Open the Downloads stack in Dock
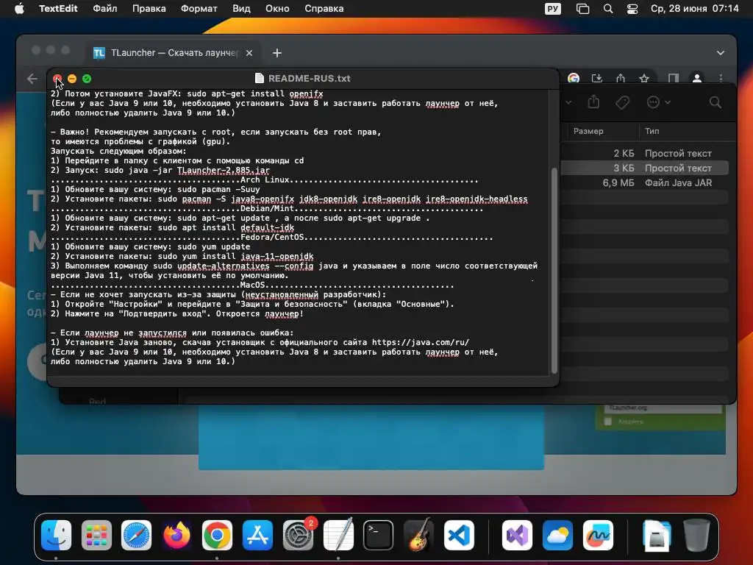 pyautogui.click(x=656, y=536)
